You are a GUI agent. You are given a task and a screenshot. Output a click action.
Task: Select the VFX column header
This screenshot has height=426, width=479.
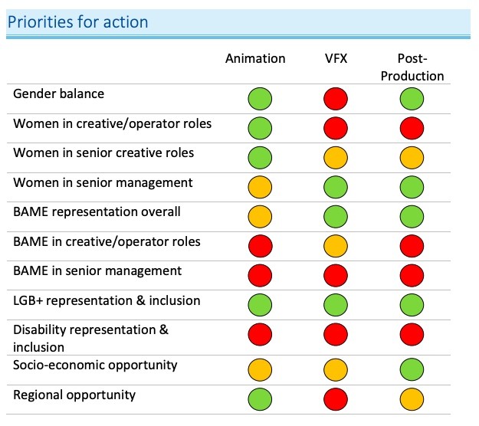click(336, 59)
